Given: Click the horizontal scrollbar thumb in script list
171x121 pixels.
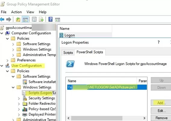Looking at the screenshot, I should pos(97,118).
